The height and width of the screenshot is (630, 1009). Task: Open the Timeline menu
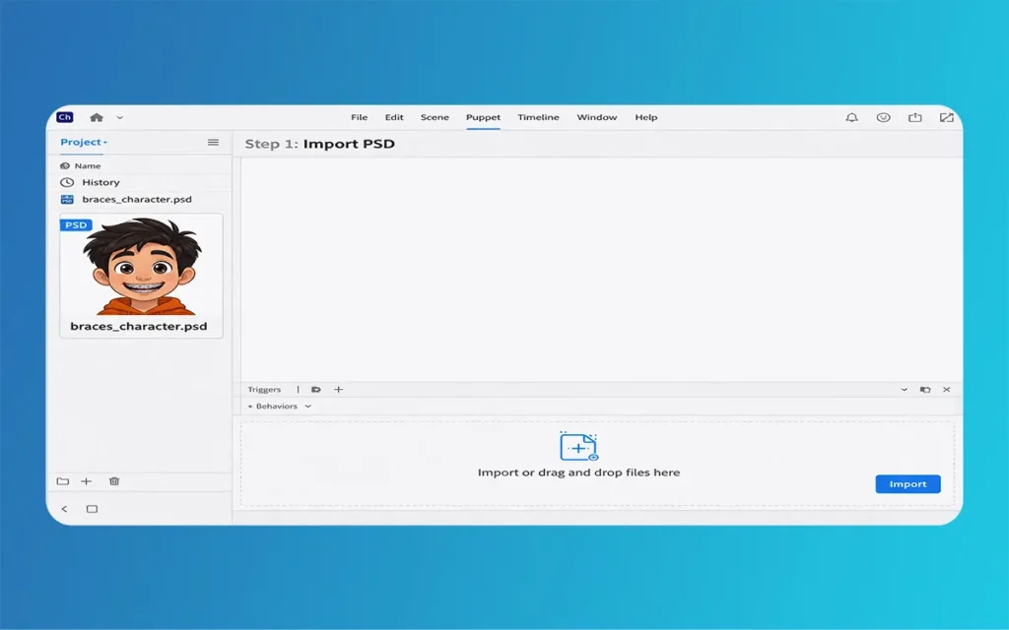538,117
